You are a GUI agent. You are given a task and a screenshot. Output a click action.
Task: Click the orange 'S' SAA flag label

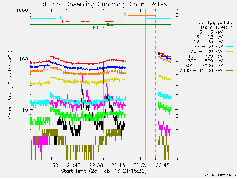[124, 15]
